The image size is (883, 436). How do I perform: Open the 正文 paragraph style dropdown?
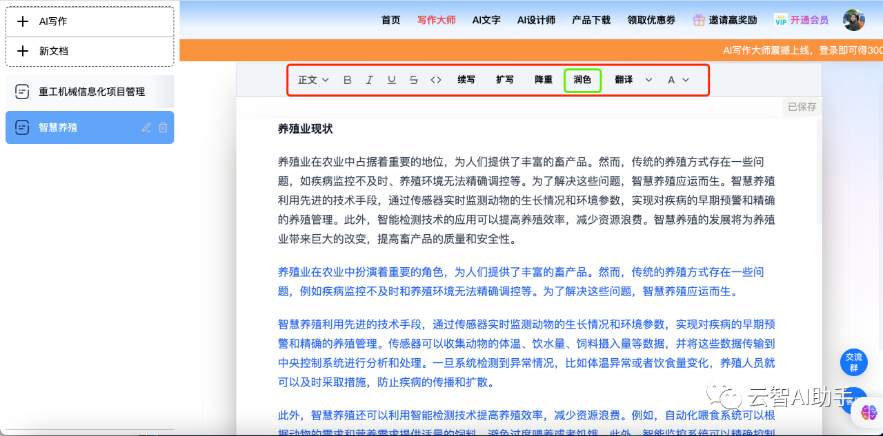point(312,79)
